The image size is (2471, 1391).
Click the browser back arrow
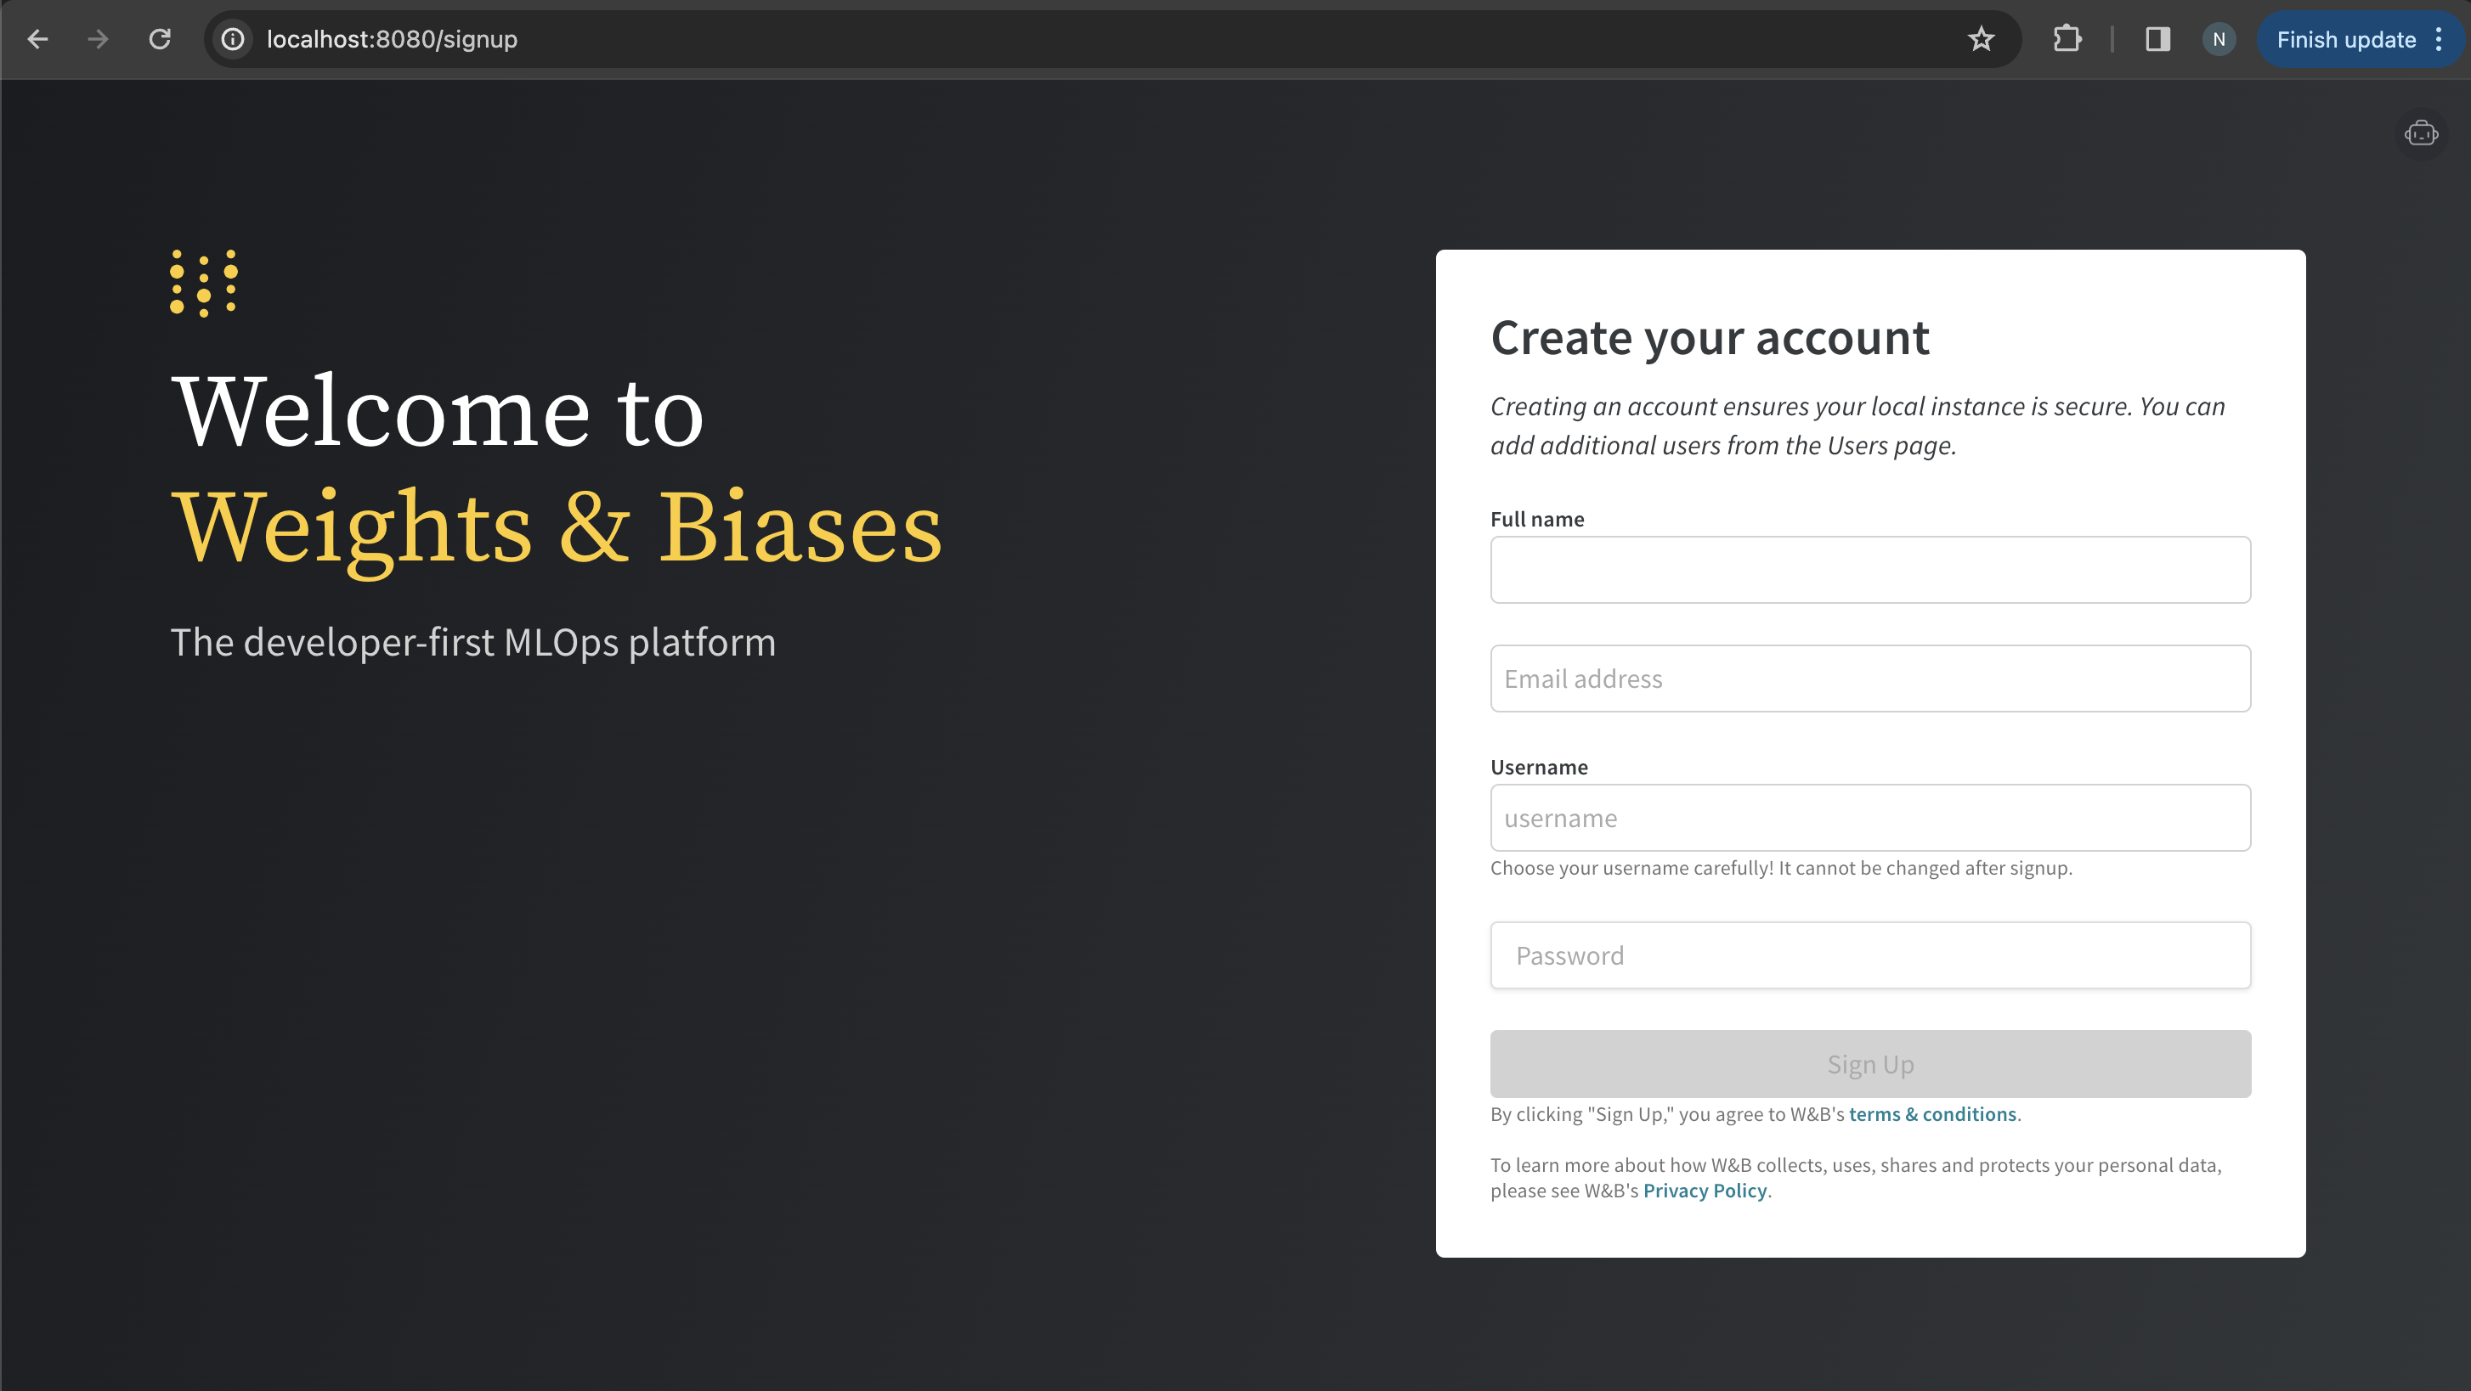tap(37, 39)
